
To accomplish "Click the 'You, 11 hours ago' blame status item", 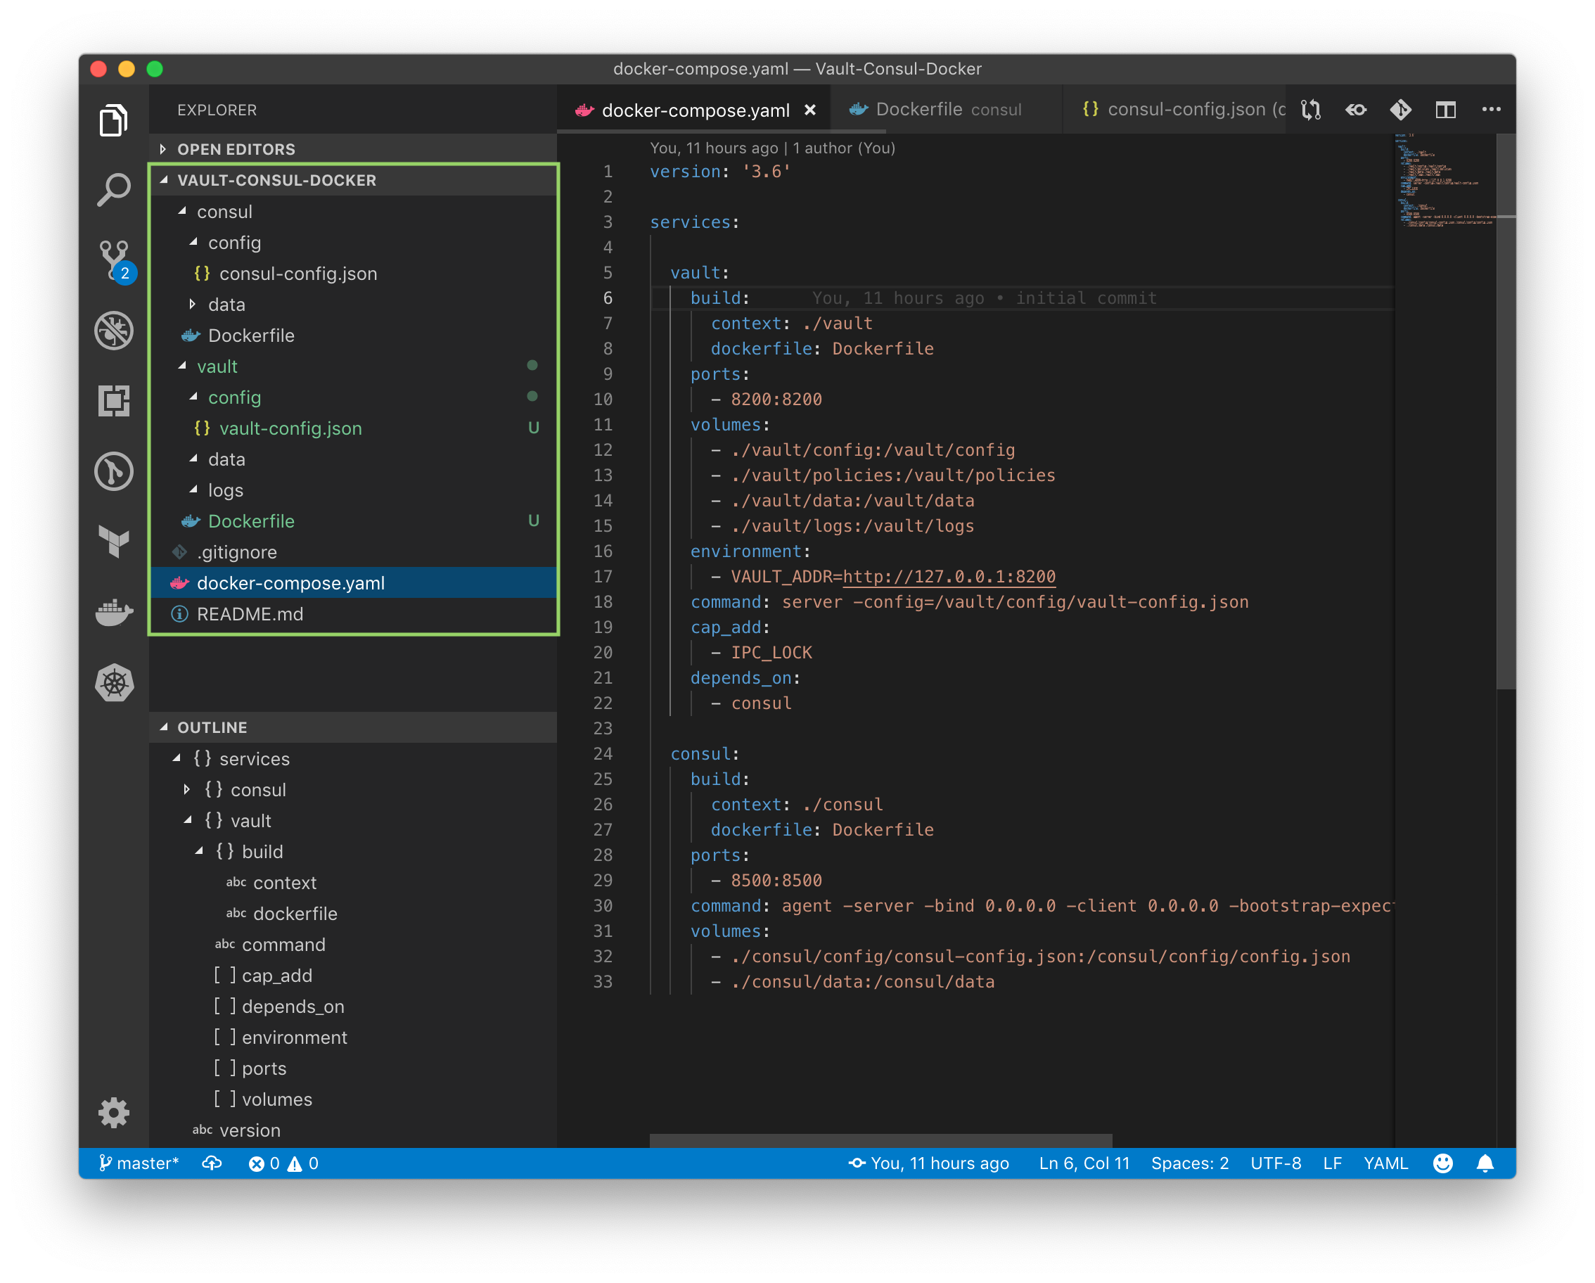I will pyautogui.click(x=928, y=1163).
